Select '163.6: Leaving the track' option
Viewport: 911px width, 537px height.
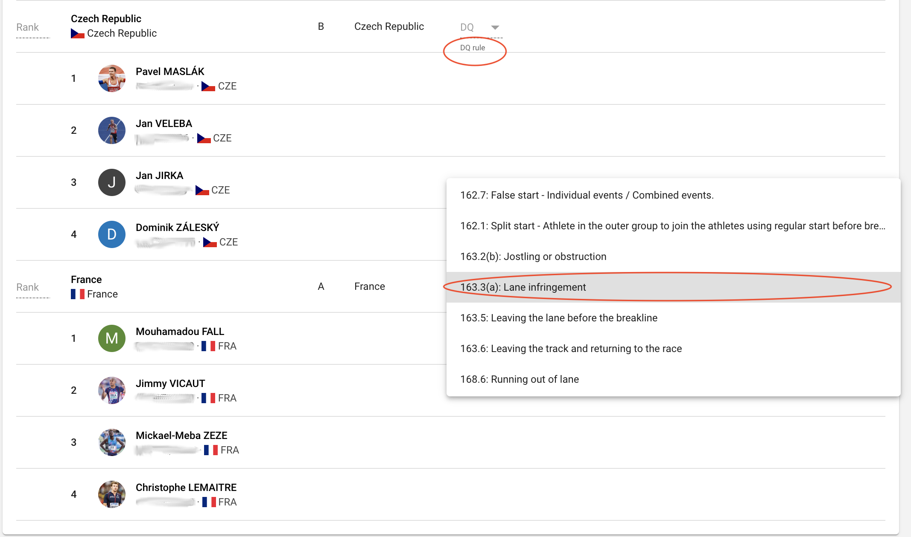tap(571, 349)
